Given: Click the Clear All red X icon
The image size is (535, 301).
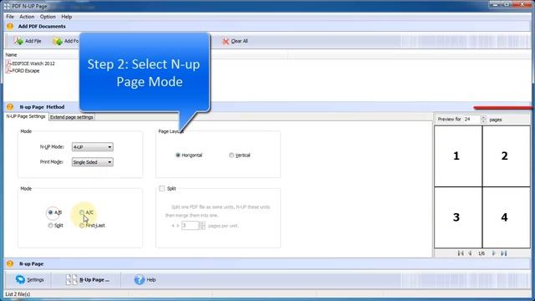Looking at the screenshot, I should click(226, 41).
